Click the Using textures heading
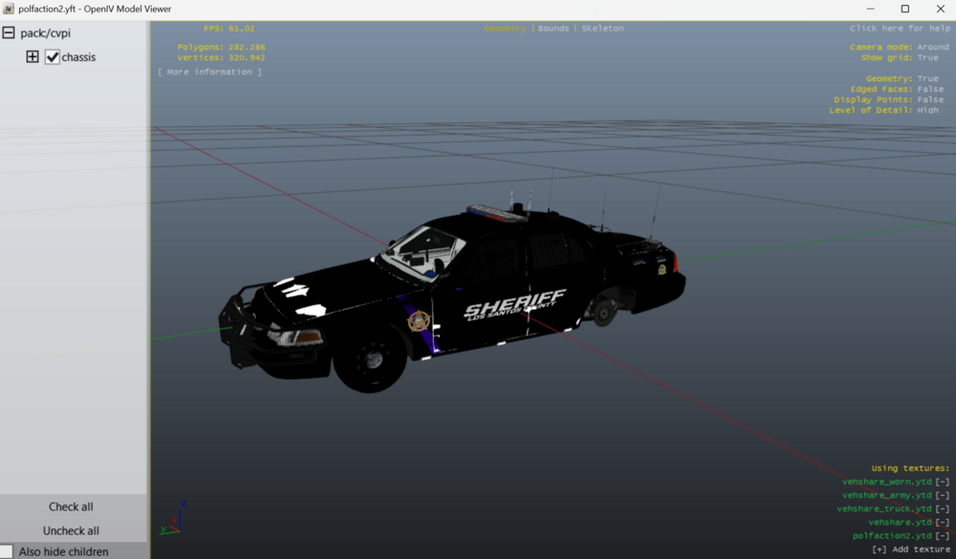The image size is (956, 559). point(910,468)
